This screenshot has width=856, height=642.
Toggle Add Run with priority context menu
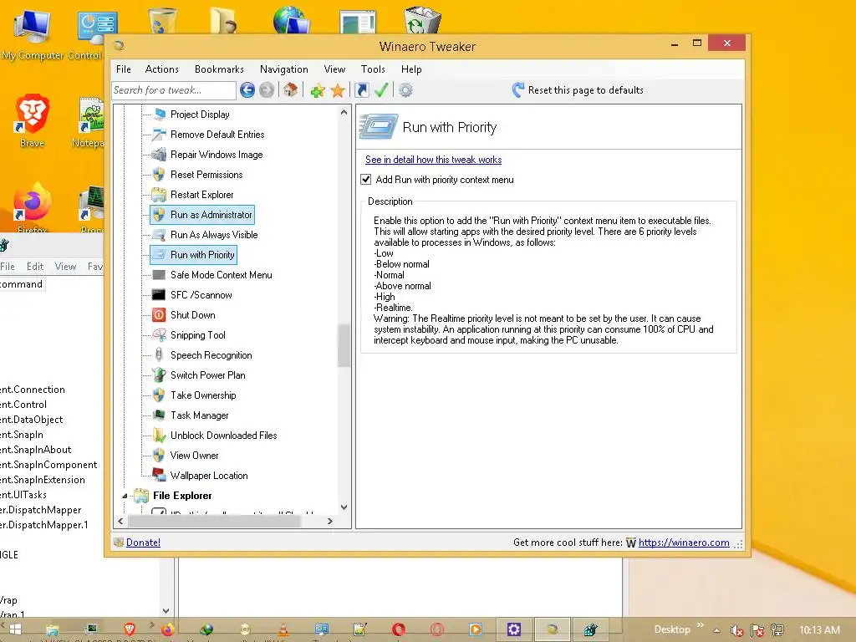click(366, 180)
